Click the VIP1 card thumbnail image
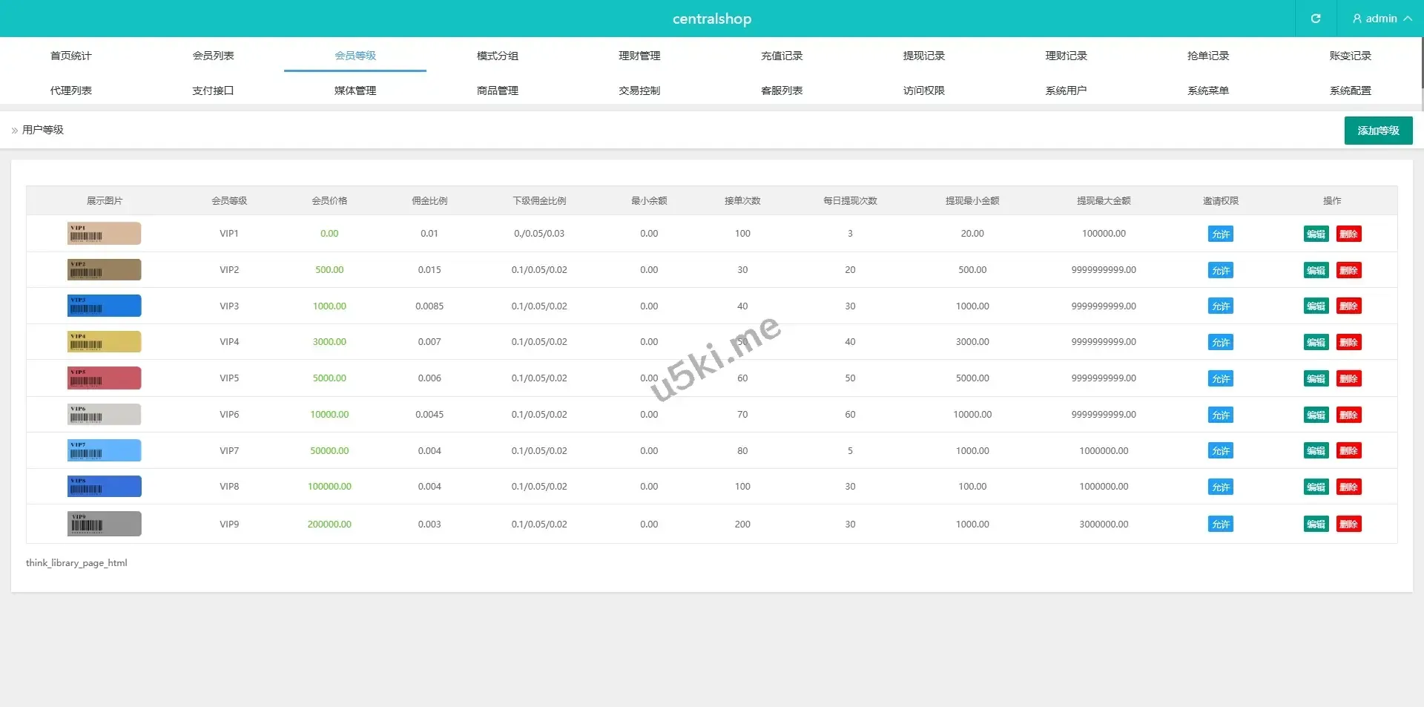1424x707 pixels. pyautogui.click(x=104, y=234)
